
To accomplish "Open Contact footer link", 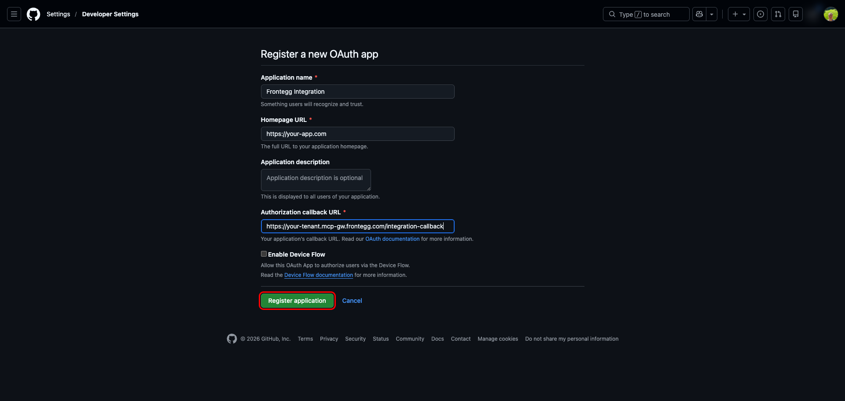I will coord(461,339).
